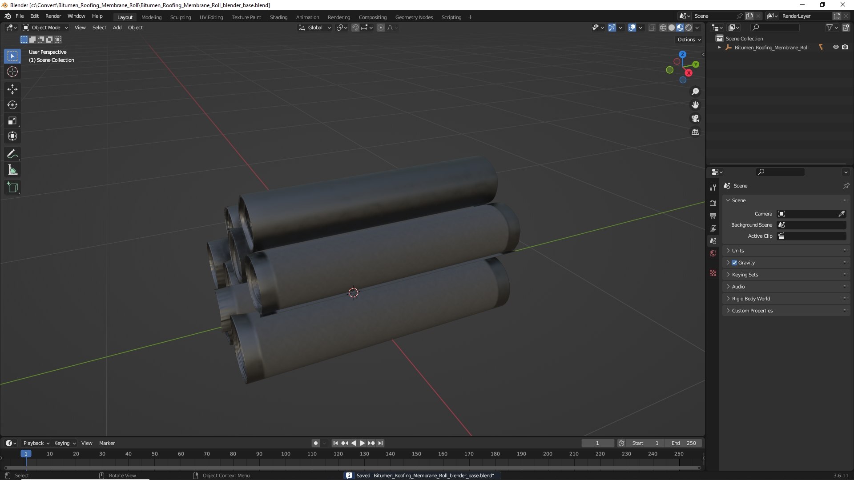Select the Annotate pencil tool
854x480 pixels.
(x=12, y=154)
